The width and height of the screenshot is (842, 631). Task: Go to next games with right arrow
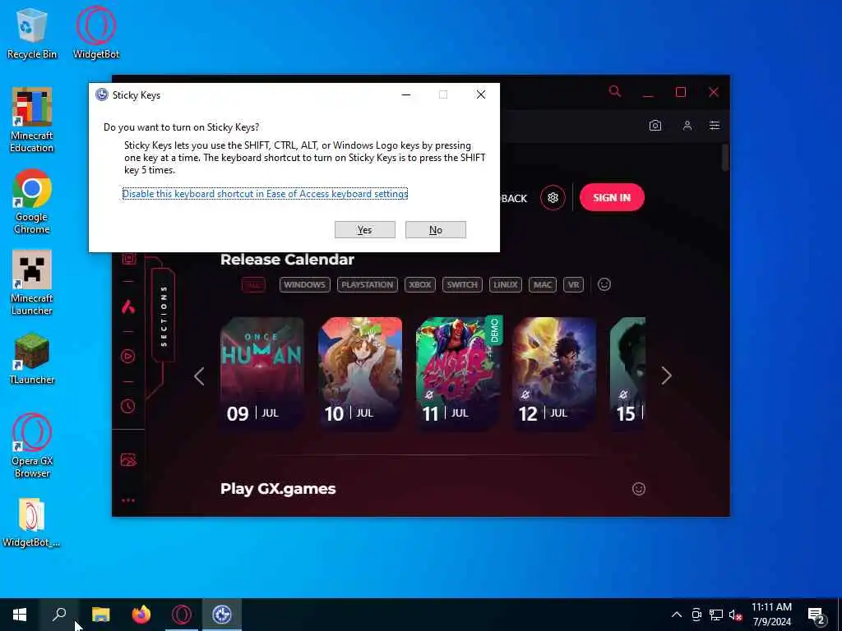tap(666, 375)
